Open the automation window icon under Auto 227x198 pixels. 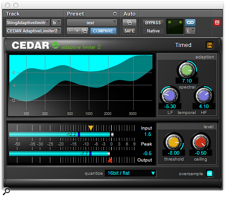pyautogui.click(x=130, y=23)
